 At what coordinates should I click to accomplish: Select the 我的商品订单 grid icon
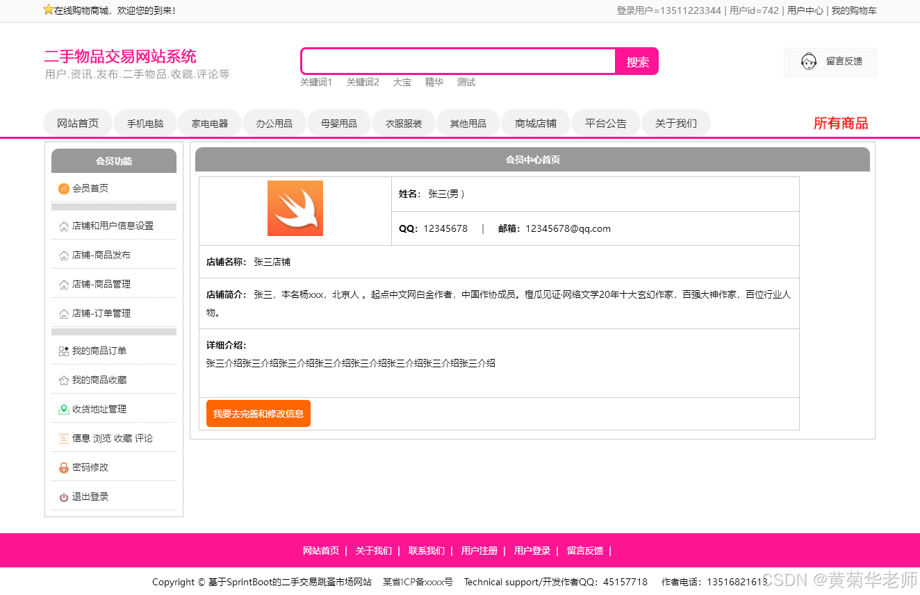(63, 351)
